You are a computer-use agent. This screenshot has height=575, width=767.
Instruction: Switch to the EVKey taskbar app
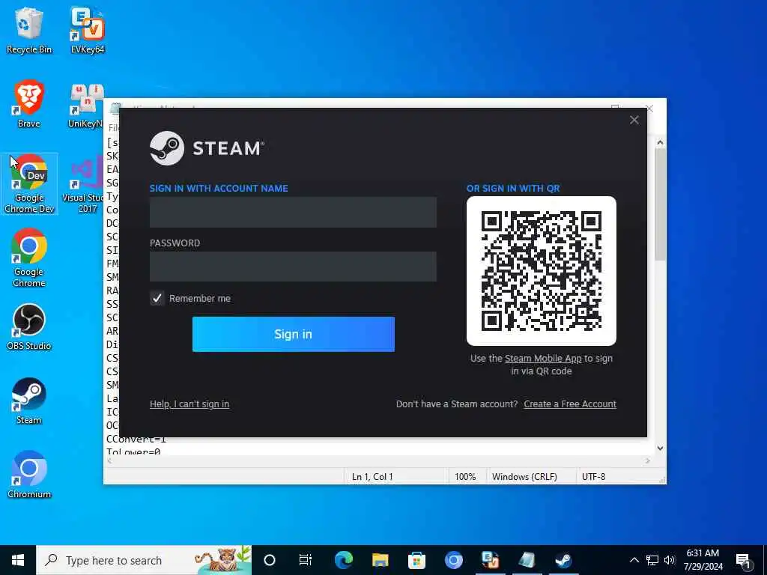pos(490,560)
